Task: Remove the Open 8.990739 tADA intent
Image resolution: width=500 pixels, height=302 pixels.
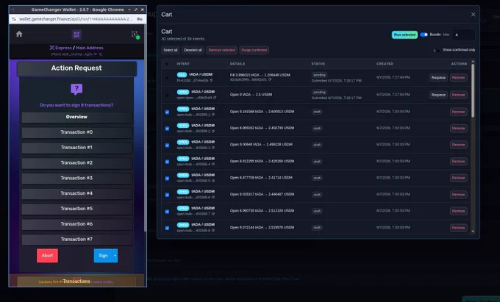Action: pyautogui.click(x=459, y=211)
